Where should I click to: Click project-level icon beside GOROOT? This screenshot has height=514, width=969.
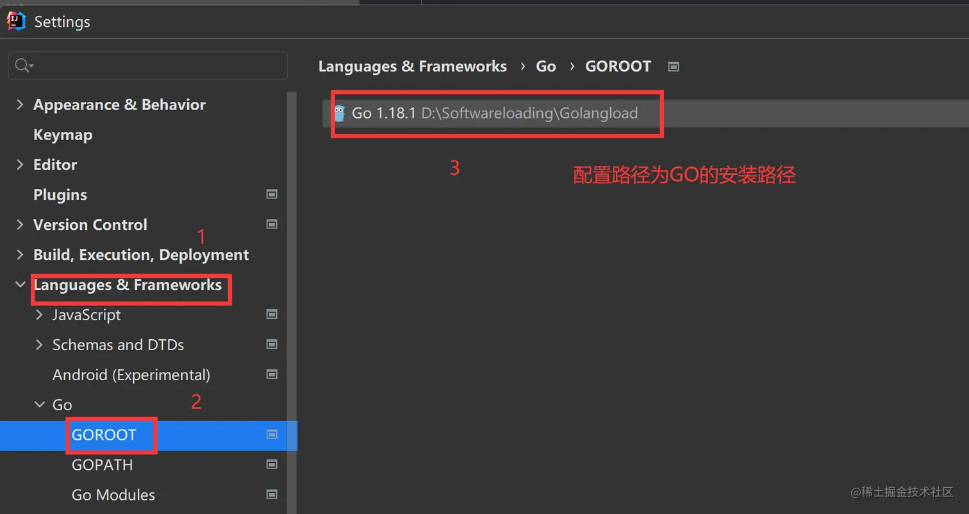tap(272, 435)
